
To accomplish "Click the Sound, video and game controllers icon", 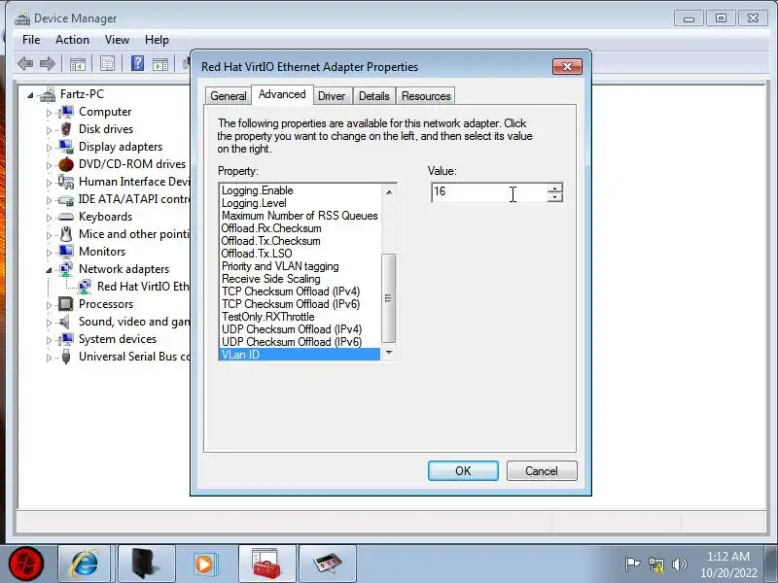I will pos(64,322).
